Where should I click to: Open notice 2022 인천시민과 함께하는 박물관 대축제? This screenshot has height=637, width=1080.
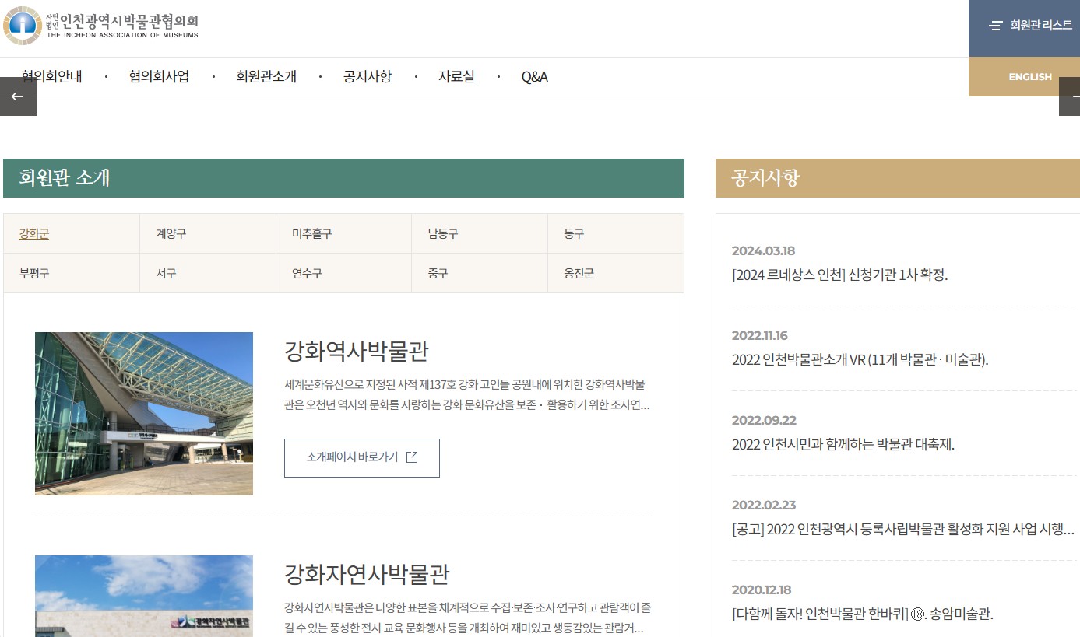pyautogui.click(x=843, y=444)
